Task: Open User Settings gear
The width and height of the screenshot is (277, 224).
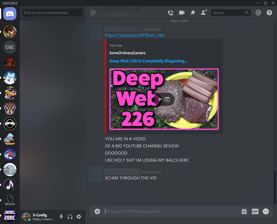Action: 79,217
